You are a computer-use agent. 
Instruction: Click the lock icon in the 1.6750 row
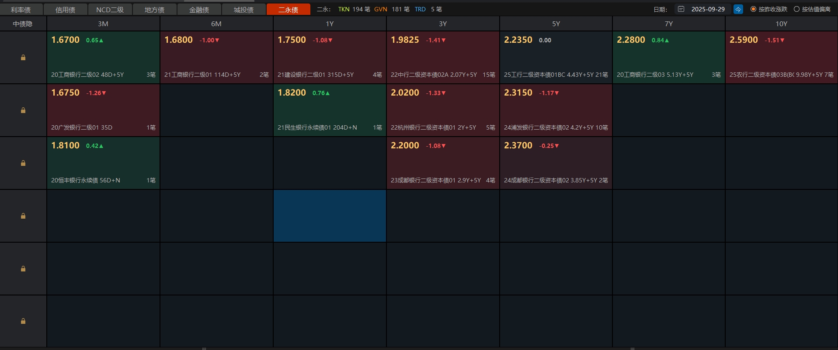click(23, 110)
